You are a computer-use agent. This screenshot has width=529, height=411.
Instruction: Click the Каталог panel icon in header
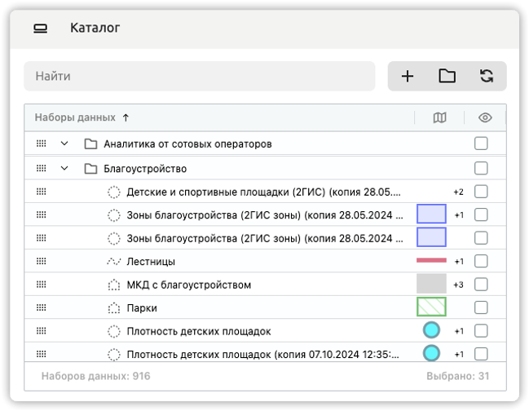[x=41, y=29]
